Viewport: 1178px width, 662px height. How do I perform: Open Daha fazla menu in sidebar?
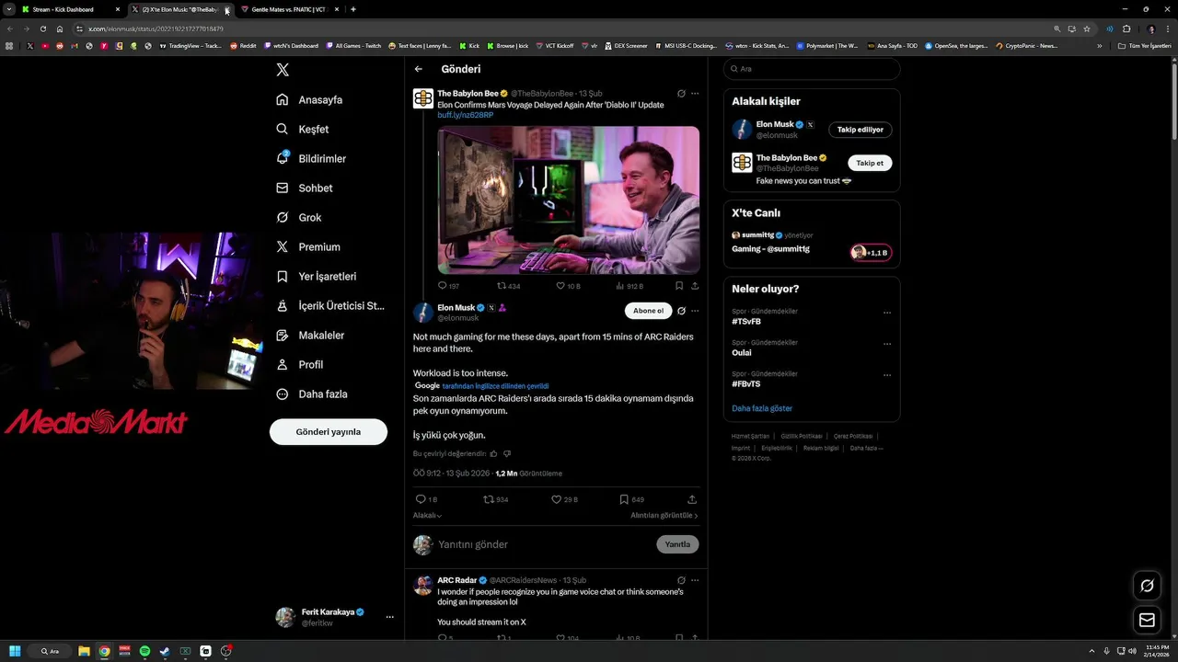pos(312,394)
